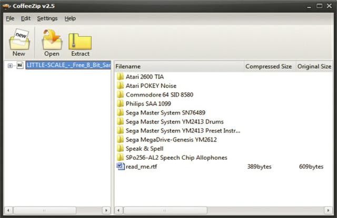The height and width of the screenshot is (218, 337).
Task: Minimize the CoffeeZip window
Action: (x=309, y=6)
